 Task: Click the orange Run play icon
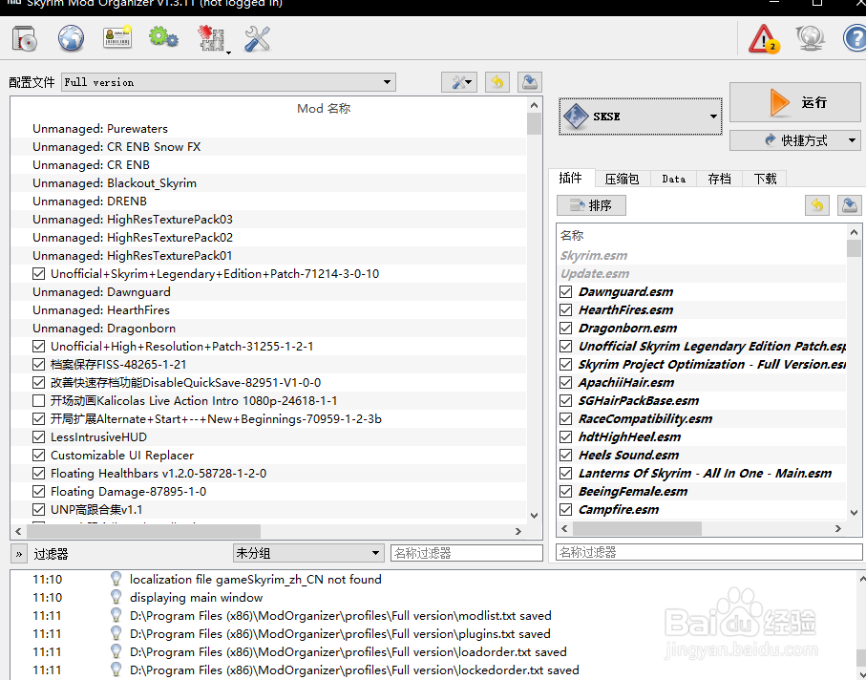(x=779, y=102)
